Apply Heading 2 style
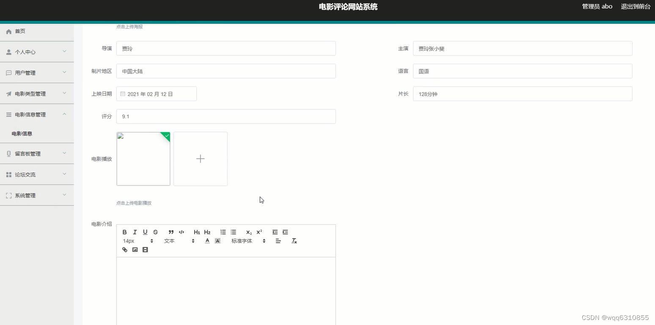 [x=207, y=232]
